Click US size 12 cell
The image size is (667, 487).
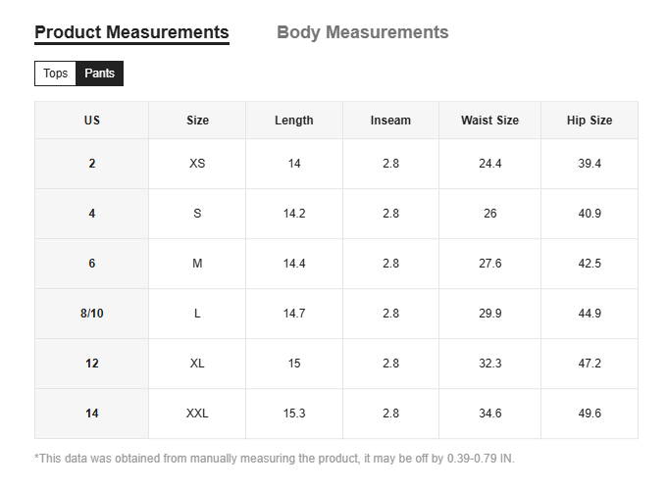click(92, 364)
